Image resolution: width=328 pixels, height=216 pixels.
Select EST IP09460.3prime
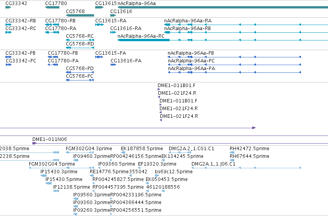(x=76, y=160)
